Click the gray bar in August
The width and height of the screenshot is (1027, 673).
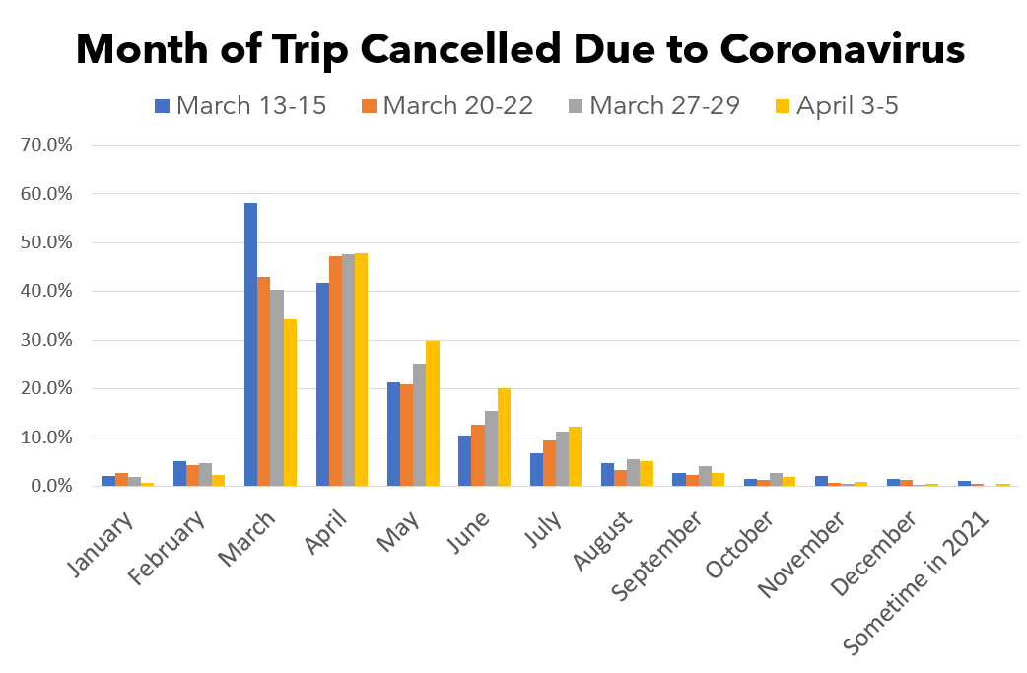634,473
